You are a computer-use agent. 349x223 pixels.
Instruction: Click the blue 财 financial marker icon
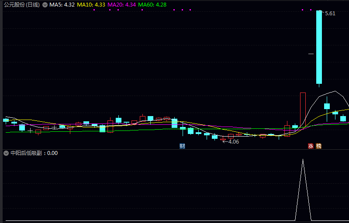point(182,146)
